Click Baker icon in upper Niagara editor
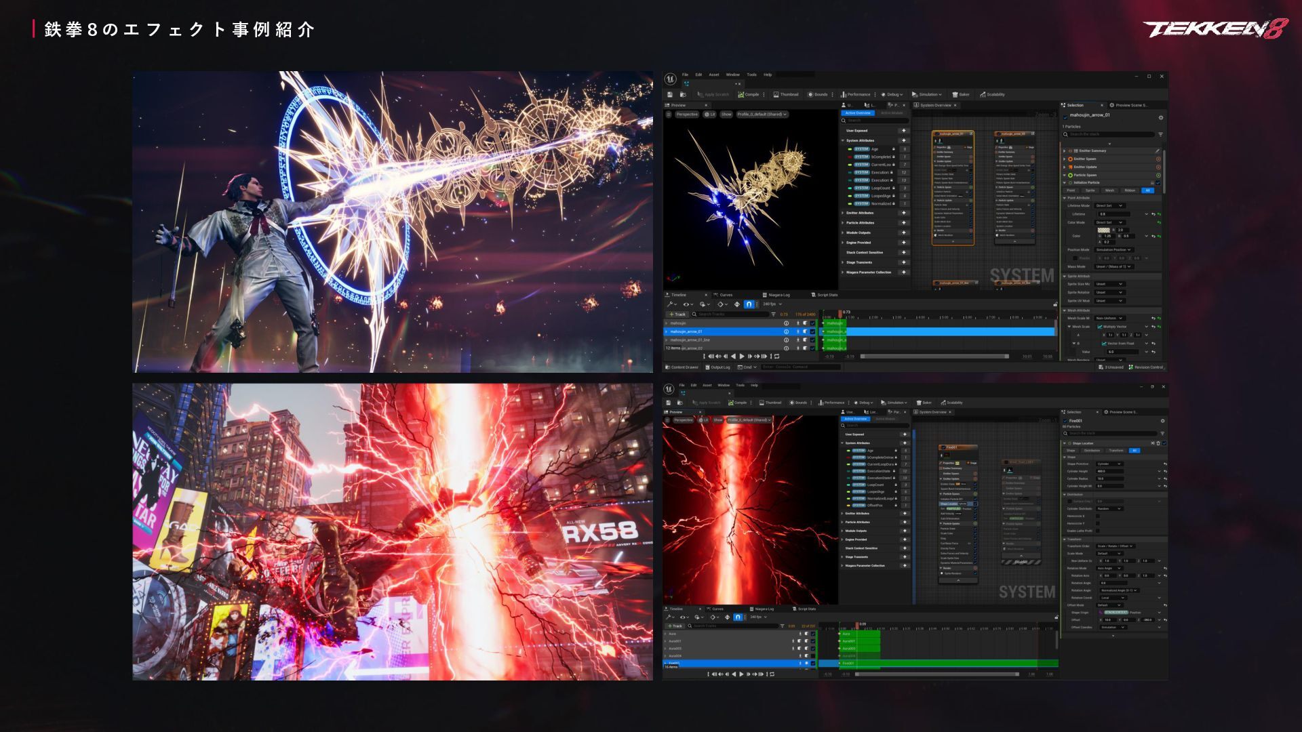The image size is (1302, 732). pyautogui.click(x=955, y=95)
